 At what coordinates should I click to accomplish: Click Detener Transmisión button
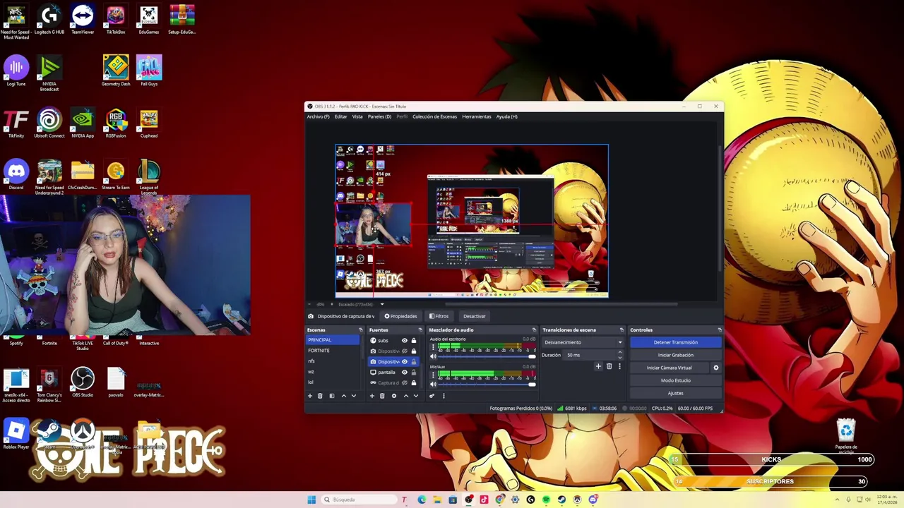click(x=675, y=342)
